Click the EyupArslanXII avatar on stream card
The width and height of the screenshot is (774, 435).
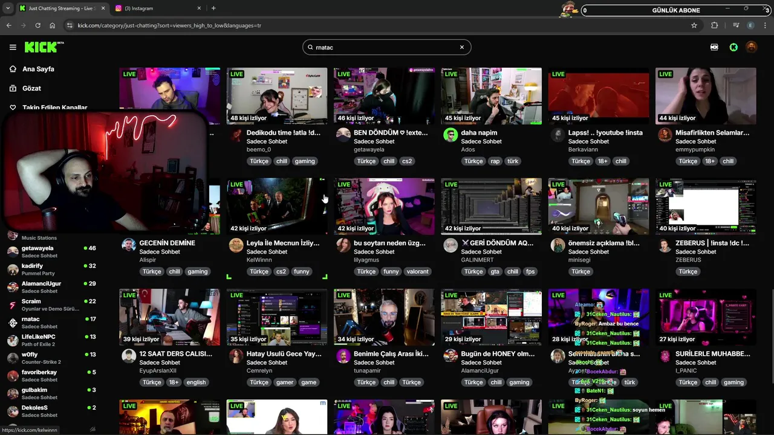coord(129,356)
